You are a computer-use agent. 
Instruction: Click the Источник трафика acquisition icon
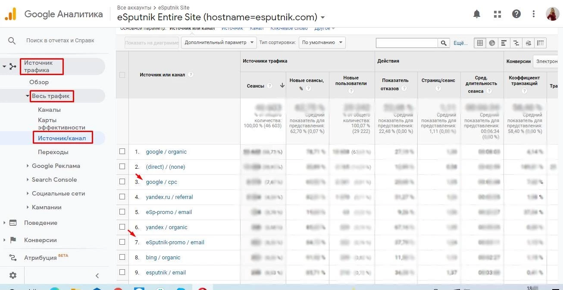coord(13,66)
